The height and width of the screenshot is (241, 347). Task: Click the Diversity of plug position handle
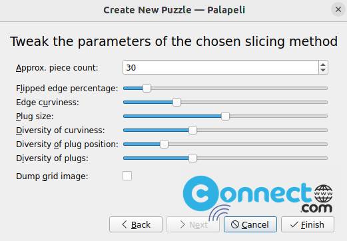(x=164, y=144)
